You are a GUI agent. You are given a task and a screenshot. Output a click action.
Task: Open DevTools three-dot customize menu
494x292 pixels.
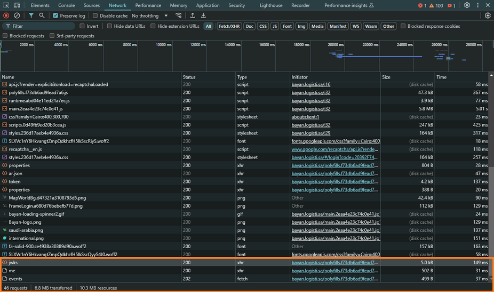coord(478,5)
